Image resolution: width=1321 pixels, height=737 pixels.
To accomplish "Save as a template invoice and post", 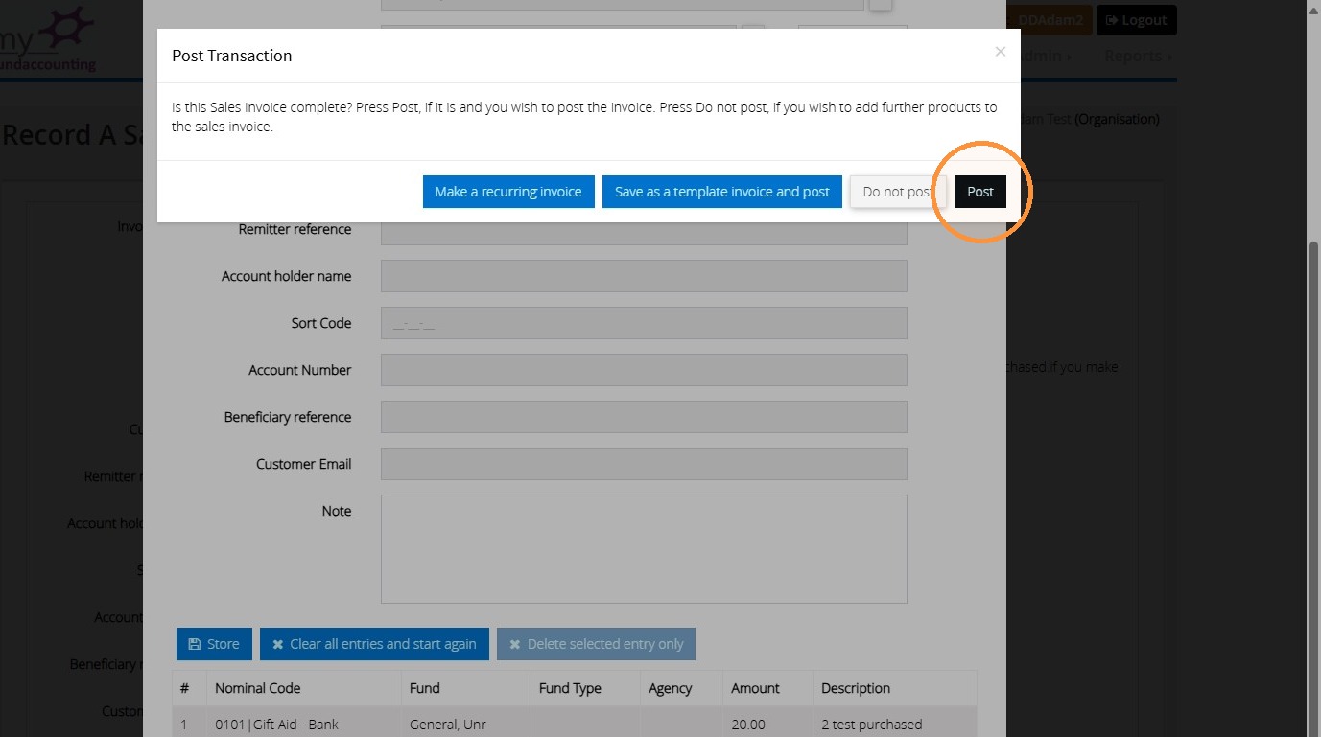I will coord(722,192).
